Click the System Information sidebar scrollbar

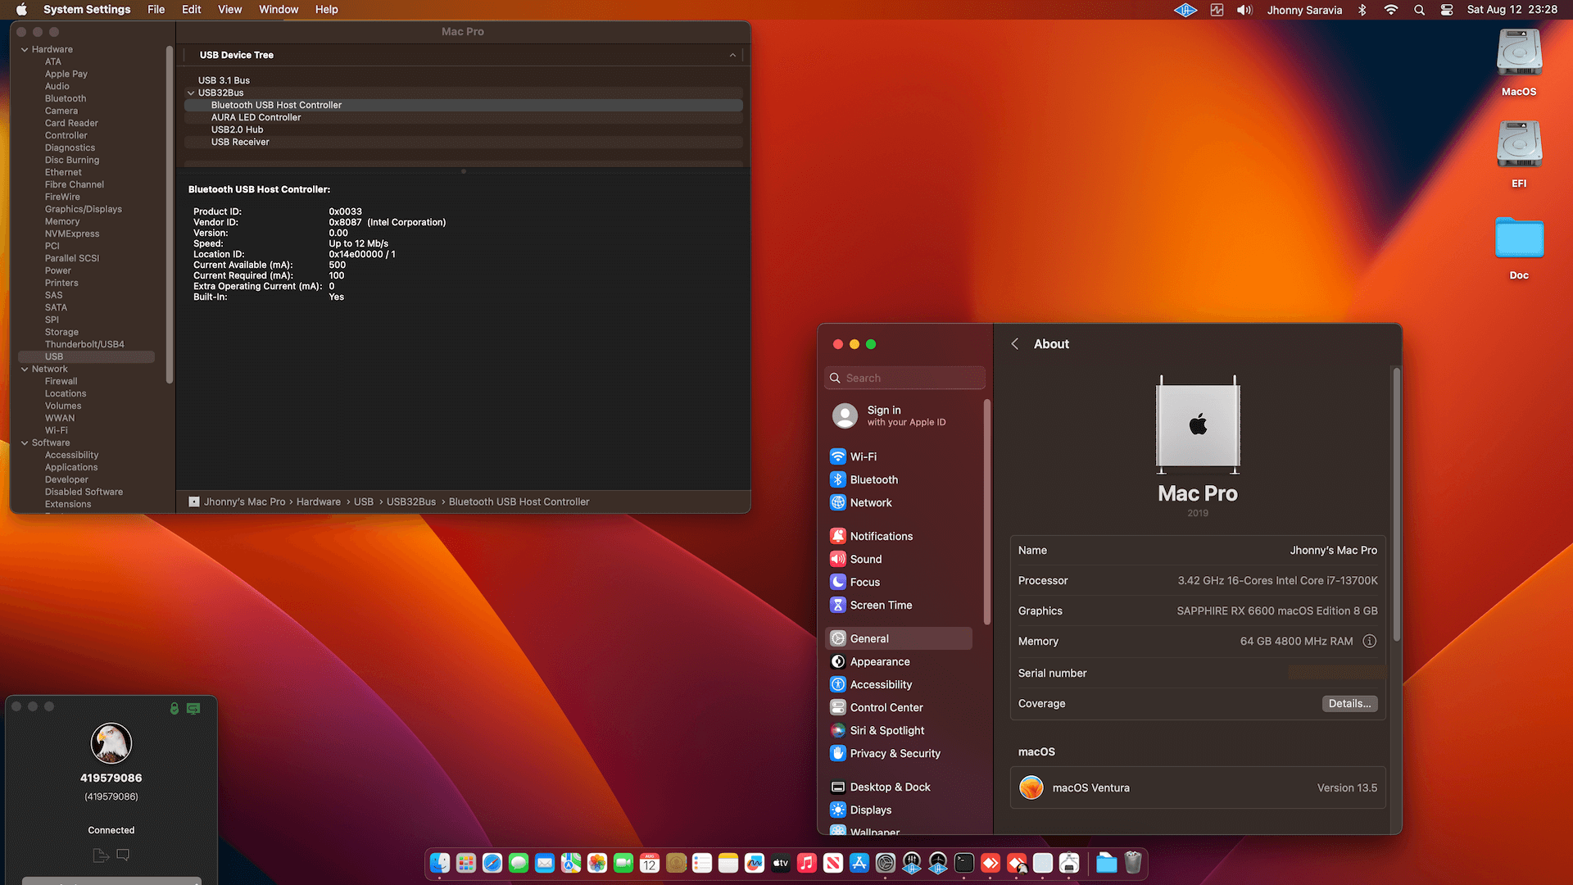[170, 215]
